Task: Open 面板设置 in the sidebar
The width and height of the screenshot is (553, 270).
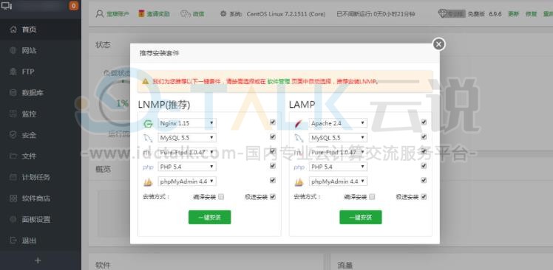Action: [41, 219]
